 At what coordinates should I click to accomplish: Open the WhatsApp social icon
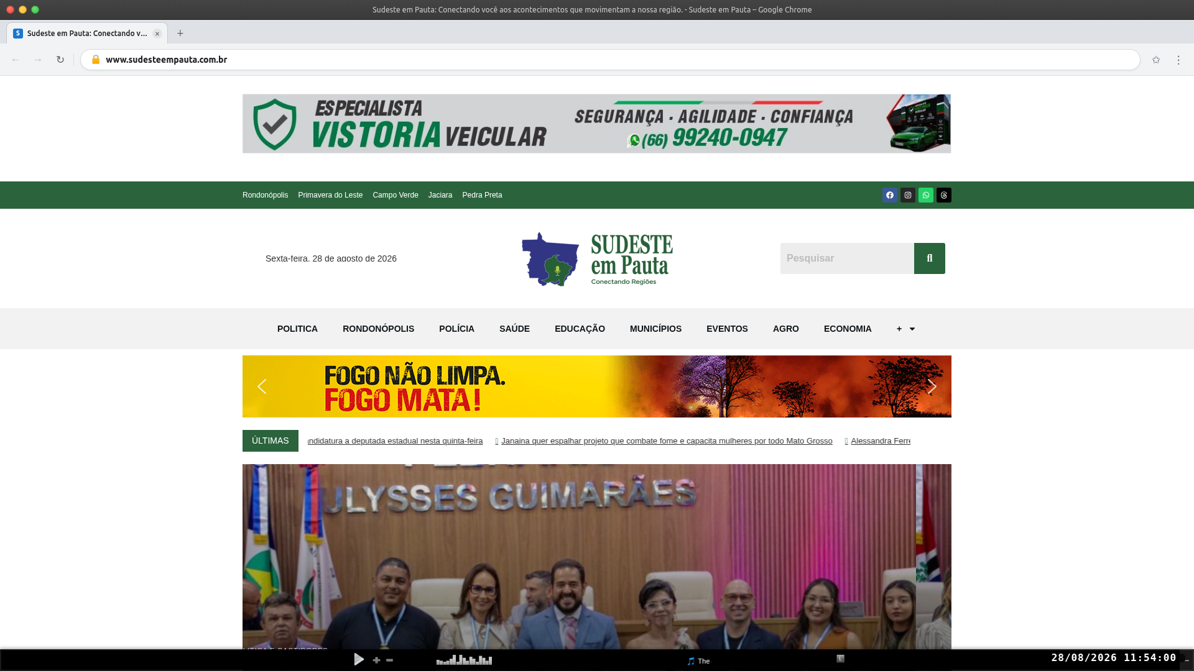[926, 195]
